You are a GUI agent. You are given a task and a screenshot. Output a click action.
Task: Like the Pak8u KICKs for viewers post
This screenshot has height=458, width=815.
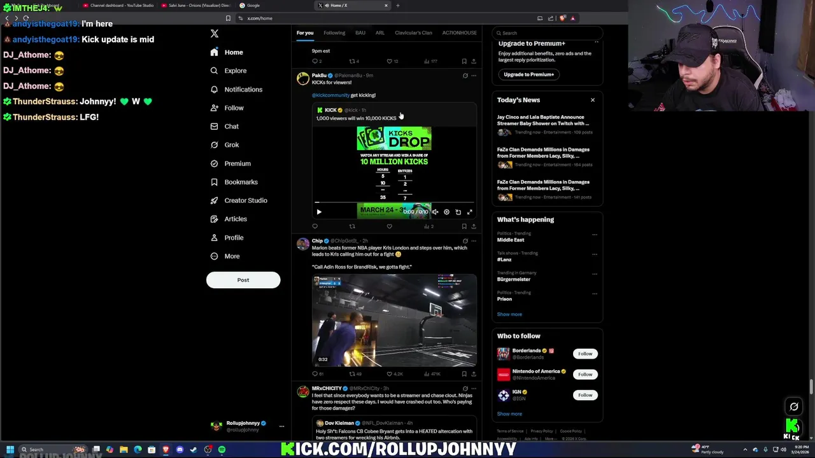390,226
